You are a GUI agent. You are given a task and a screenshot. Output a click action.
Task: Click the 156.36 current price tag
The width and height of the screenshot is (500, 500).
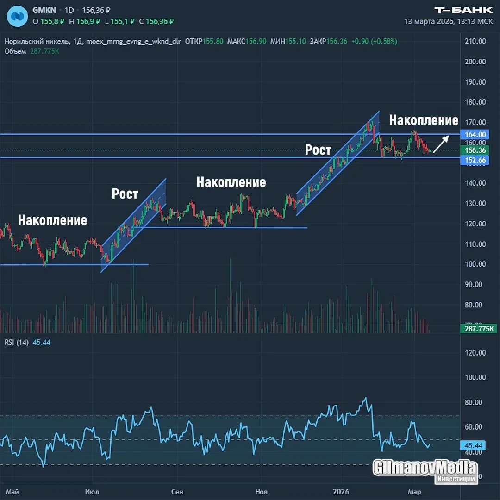475,150
